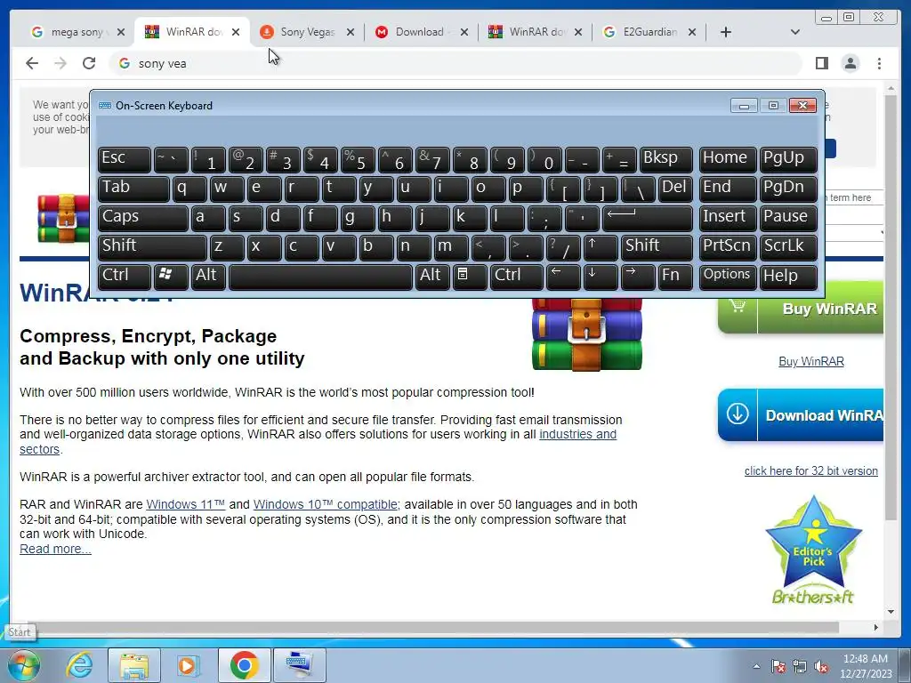Screen dimensions: 911x683
Task: Click the Home key on keyboard
Action: pyautogui.click(x=728, y=160)
